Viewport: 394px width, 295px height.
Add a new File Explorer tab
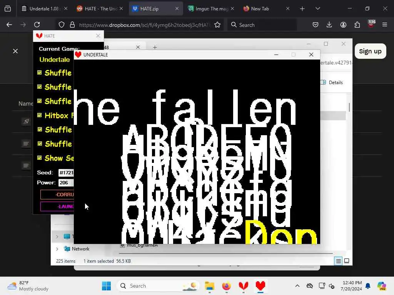coord(155,47)
